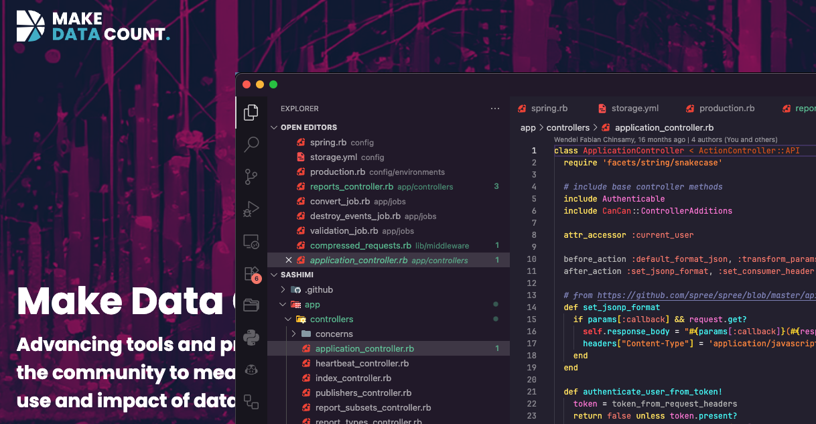Click ruby icon beside spring.rb in Open Editors
Image resolution: width=816 pixels, height=424 pixels.
click(x=301, y=142)
